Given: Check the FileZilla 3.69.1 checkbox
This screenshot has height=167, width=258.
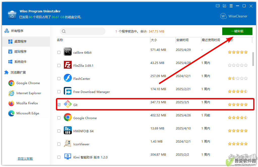Looking at the screenshot, I should 59,65.
